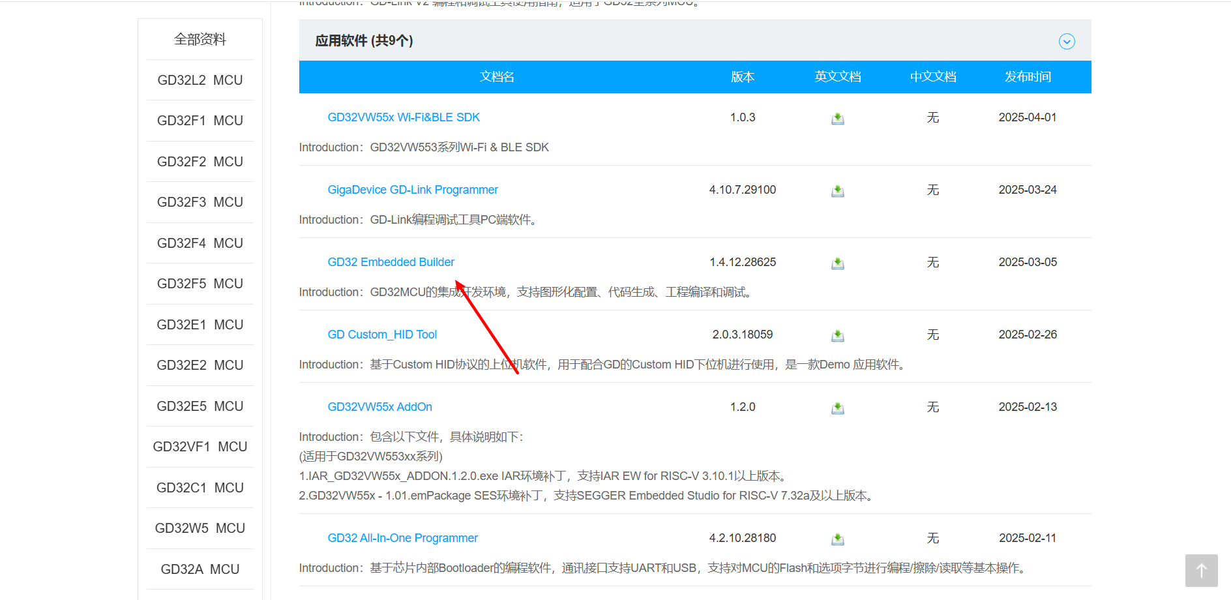The height and width of the screenshot is (600, 1231).
Task: Select 全部资料 in the sidebar
Action: [x=200, y=40]
